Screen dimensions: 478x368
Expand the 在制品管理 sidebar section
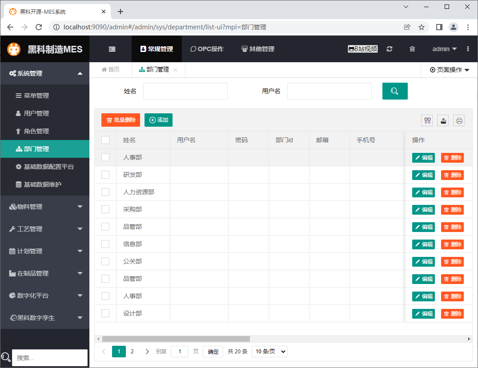45,273
